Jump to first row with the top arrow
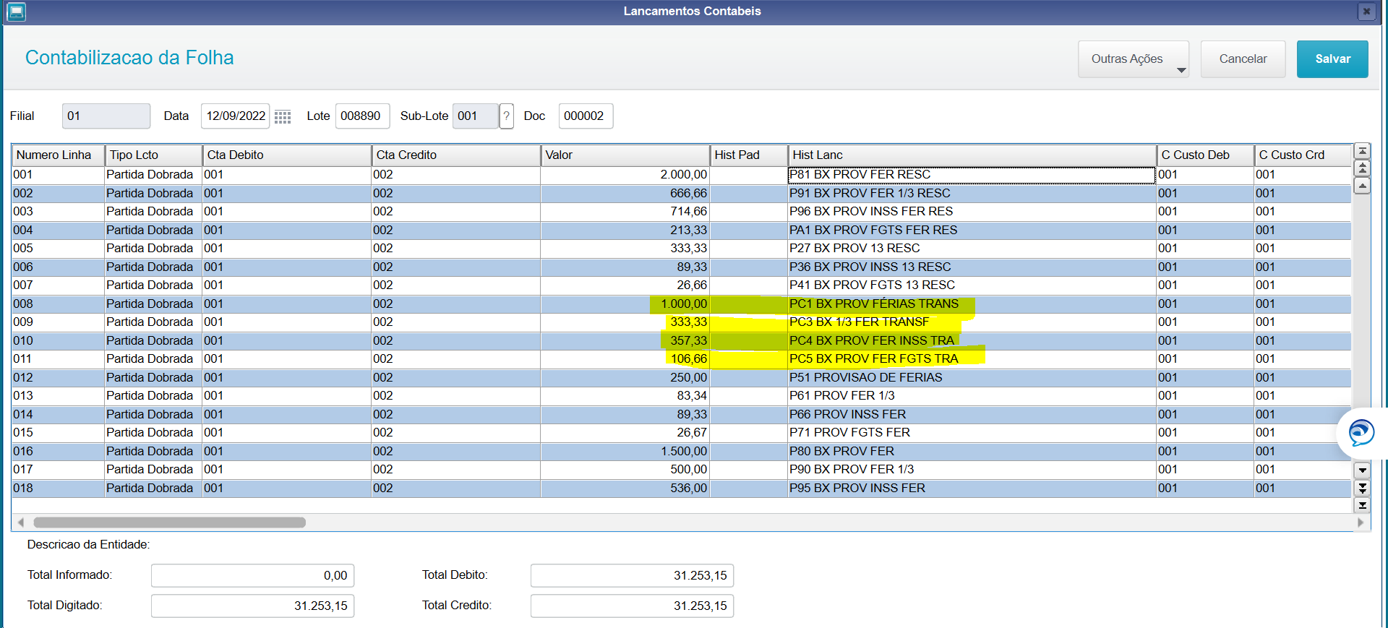This screenshot has width=1388, height=628. [x=1362, y=151]
